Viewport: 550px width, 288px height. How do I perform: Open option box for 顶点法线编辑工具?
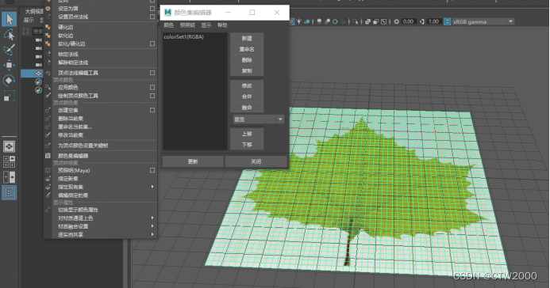click(152, 73)
